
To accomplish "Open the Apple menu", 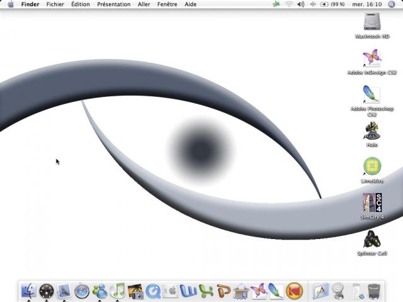I will pyautogui.click(x=11, y=4).
